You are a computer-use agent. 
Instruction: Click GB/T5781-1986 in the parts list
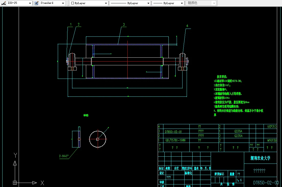[175, 140]
